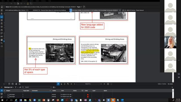Sort markups by Author column

[54, 91]
